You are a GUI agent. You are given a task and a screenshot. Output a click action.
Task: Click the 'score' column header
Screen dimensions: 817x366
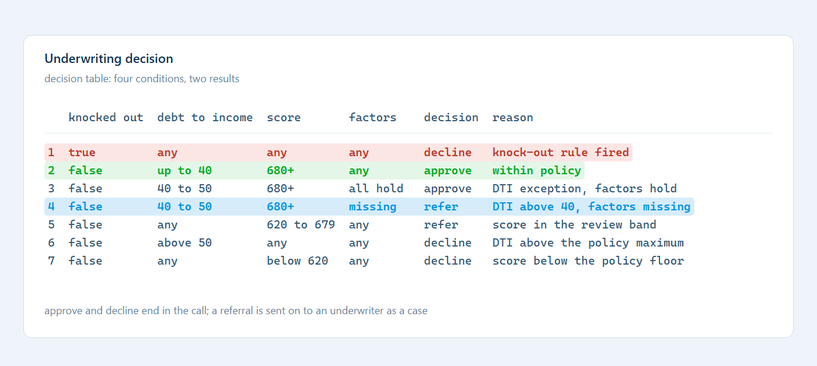[x=284, y=118]
